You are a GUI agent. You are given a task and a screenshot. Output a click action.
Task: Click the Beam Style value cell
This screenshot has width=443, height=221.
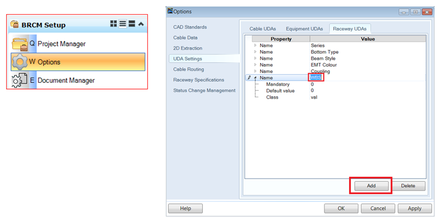pyautogui.click(x=368, y=58)
